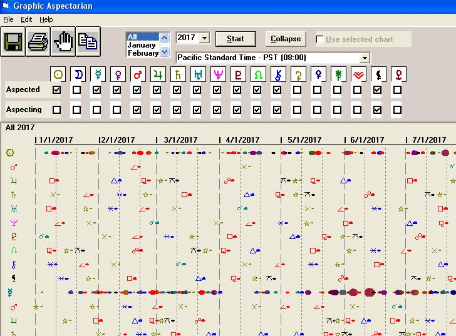The image size is (456, 336).
Task: Open the File menu
Action: point(8,20)
